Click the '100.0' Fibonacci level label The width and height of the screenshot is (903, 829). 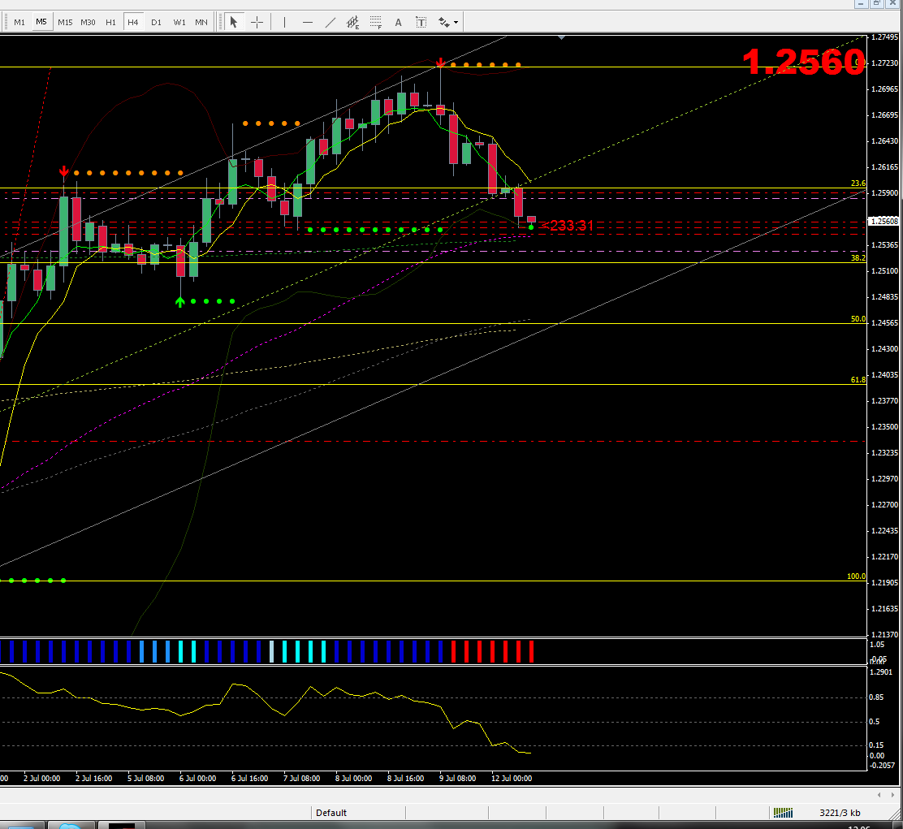pos(857,576)
